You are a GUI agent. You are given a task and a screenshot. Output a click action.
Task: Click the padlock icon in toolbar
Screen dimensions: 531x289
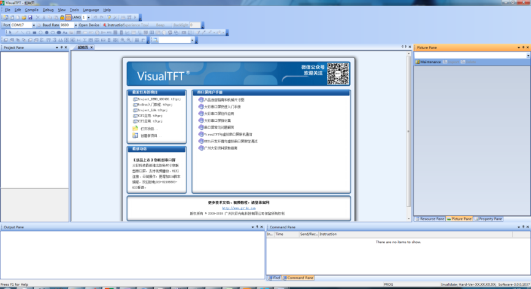(x=62, y=18)
